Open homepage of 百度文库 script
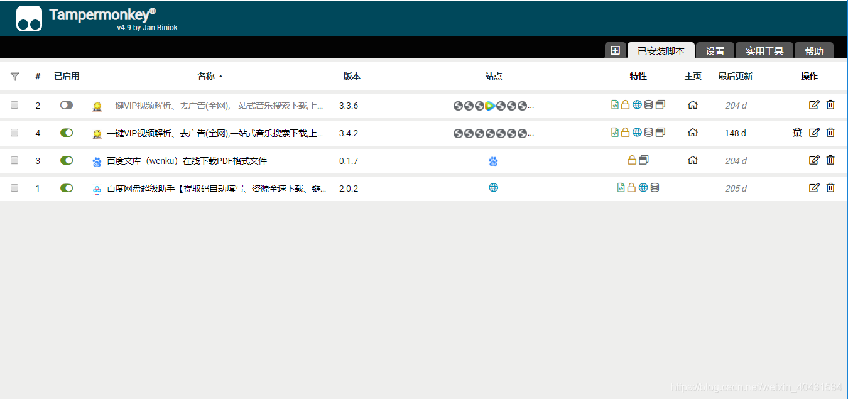 [693, 160]
